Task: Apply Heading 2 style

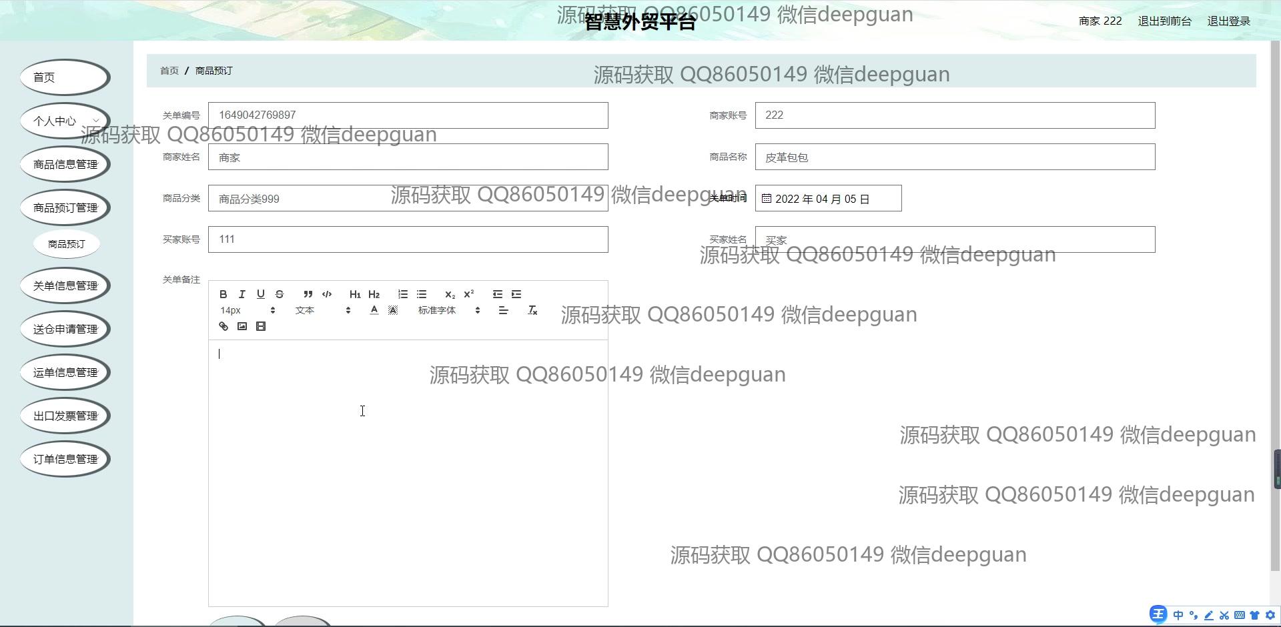Action: (374, 294)
